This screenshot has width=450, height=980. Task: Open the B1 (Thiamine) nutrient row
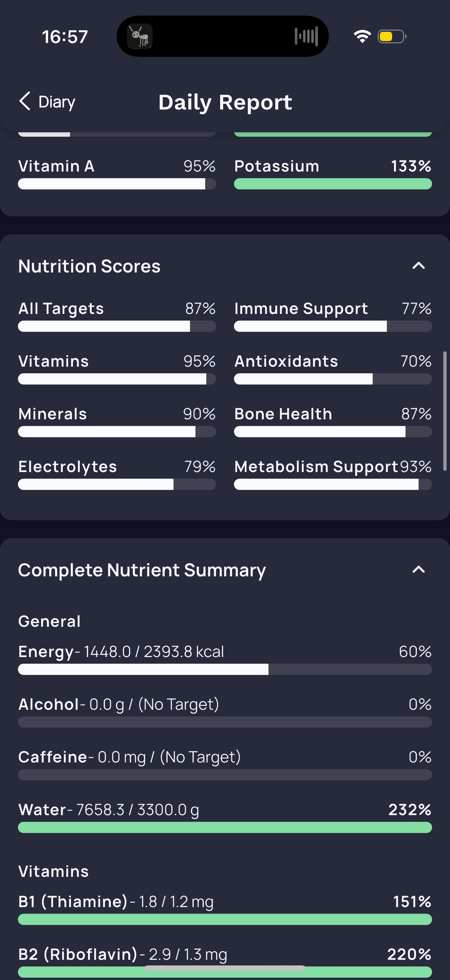225,909
